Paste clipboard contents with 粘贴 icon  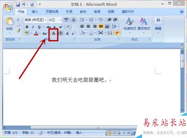(x=10, y=21)
